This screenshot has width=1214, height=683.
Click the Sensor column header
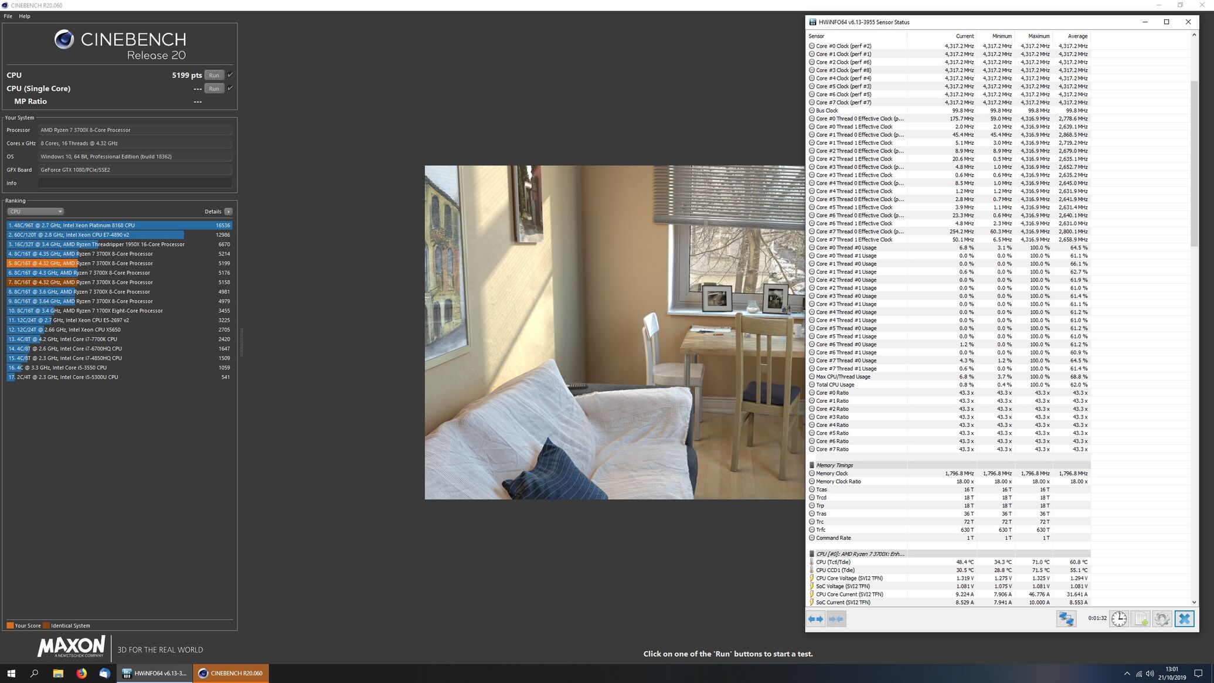point(856,36)
